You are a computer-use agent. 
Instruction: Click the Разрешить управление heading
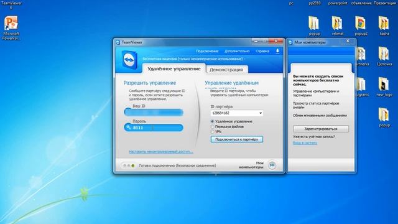click(150, 83)
